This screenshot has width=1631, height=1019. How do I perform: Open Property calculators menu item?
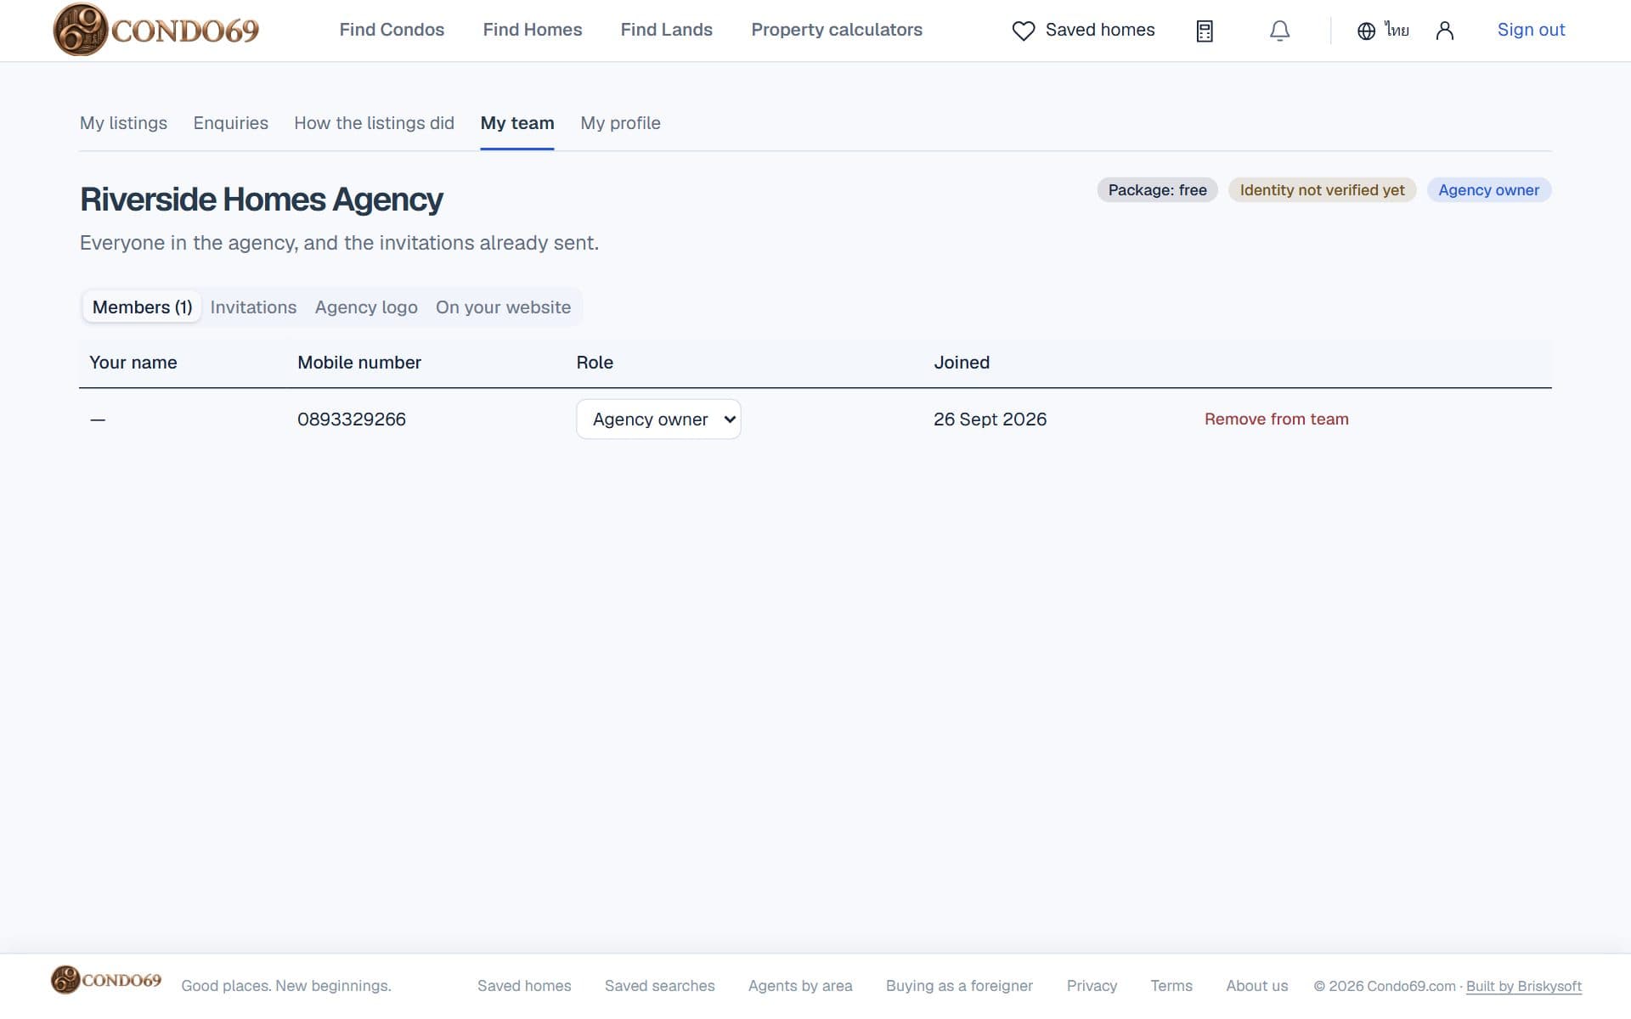tap(837, 30)
